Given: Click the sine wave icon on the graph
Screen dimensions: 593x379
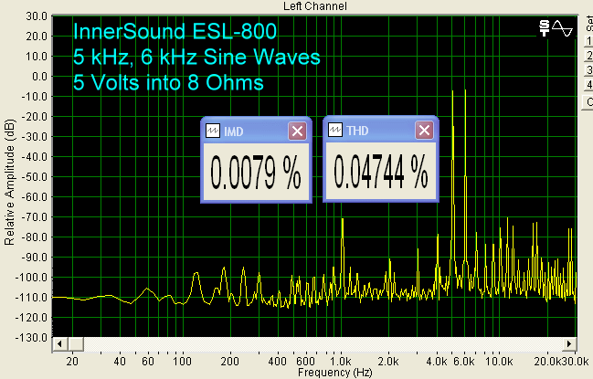Looking at the screenshot, I should click(563, 28).
